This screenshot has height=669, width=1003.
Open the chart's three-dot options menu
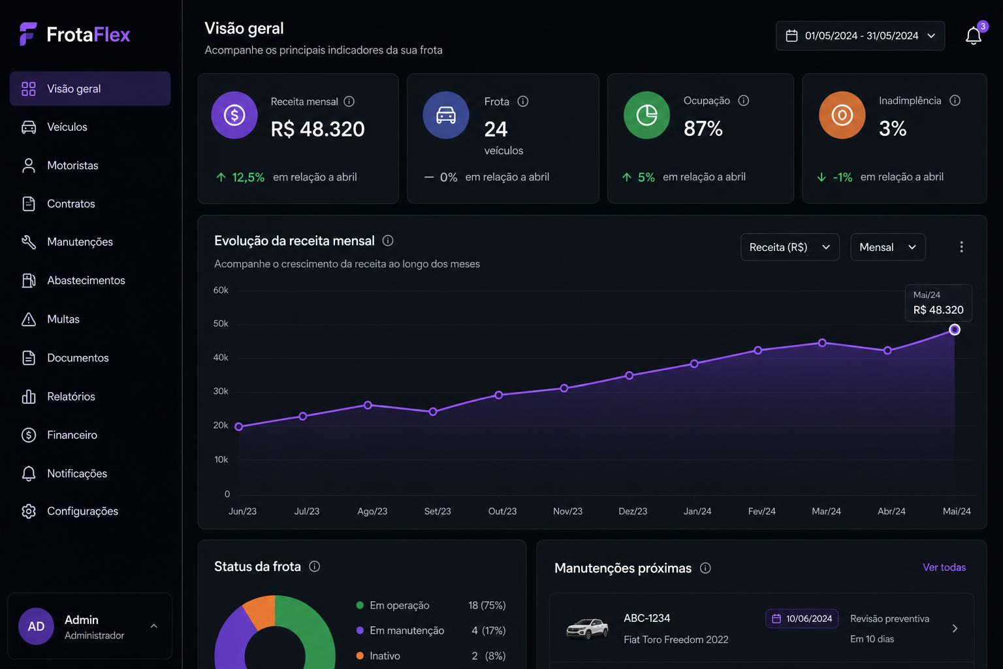(961, 247)
